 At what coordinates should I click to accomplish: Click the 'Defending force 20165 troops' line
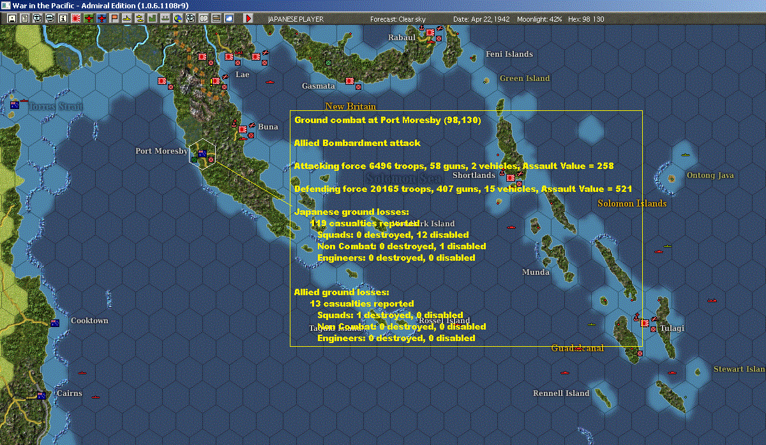pyautogui.click(x=463, y=189)
